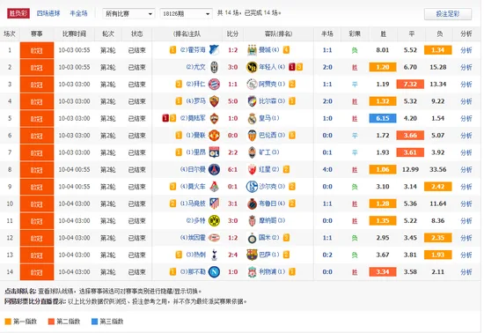Click the Atletico Madrid (马竞技) crest
Image resolution: width=484 pixels, height=333 pixels.
point(214,203)
